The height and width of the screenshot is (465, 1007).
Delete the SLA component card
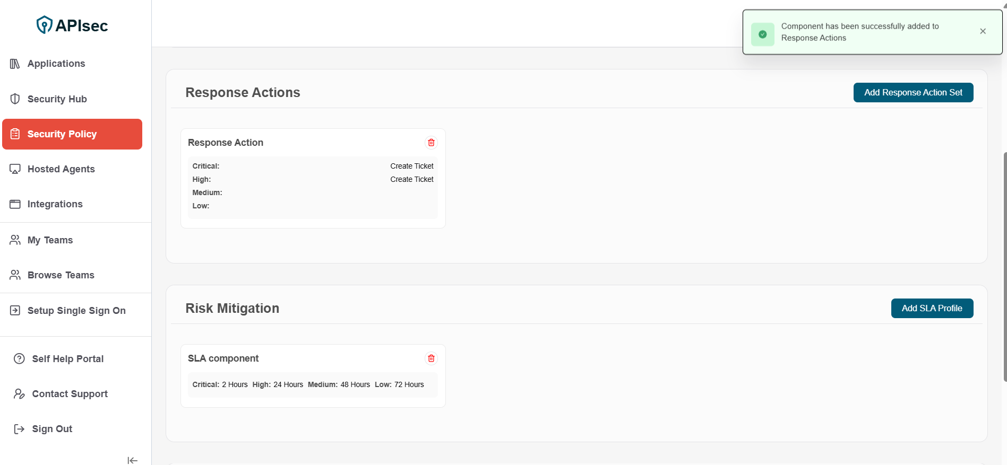click(x=431, y=358)
